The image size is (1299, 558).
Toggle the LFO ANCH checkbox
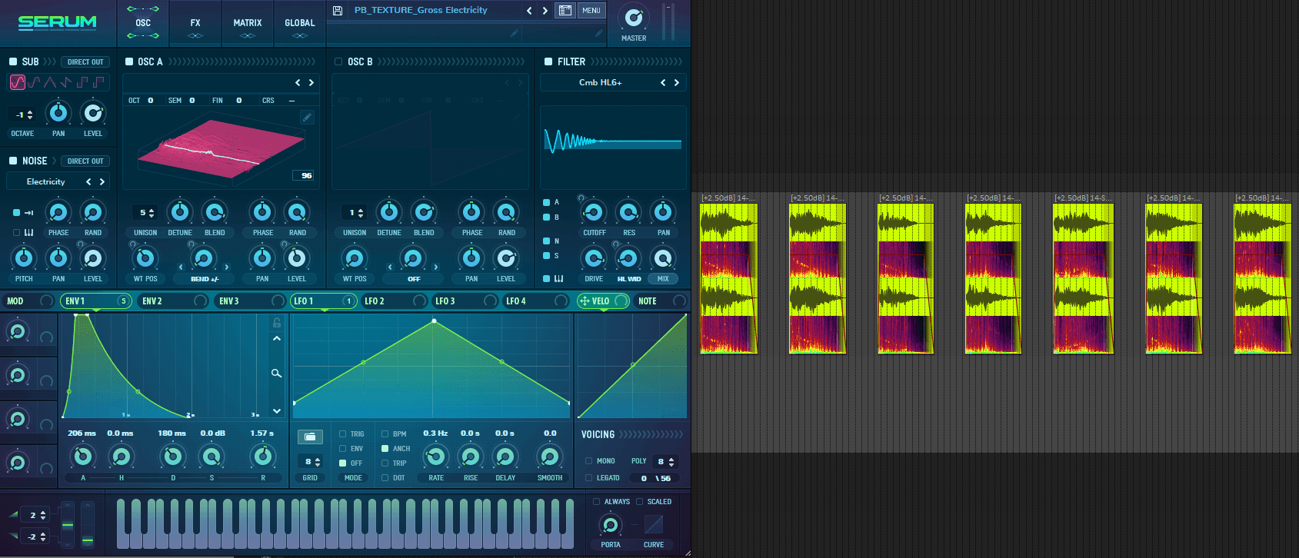pos(385,449)
